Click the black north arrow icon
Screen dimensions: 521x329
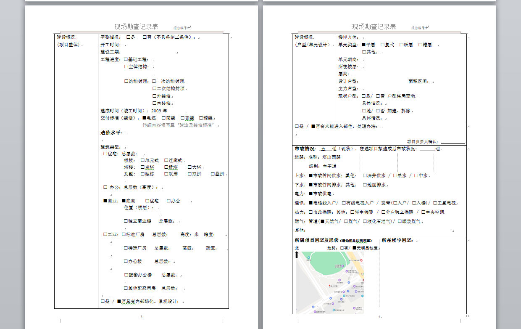[x=297, y=255]
